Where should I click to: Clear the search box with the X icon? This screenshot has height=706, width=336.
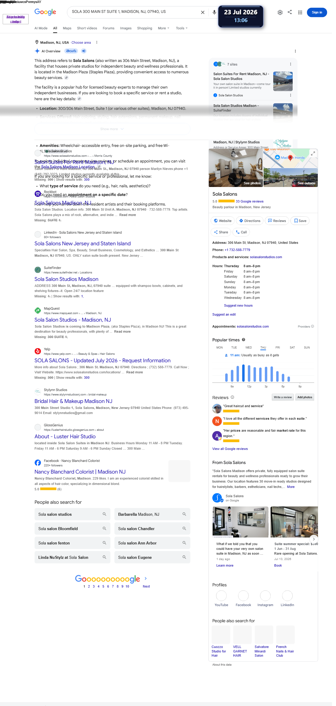tap(203, 12)
